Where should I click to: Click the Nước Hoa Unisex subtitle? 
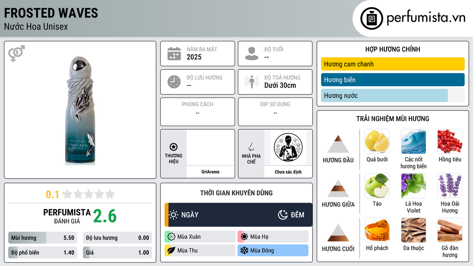36,26
